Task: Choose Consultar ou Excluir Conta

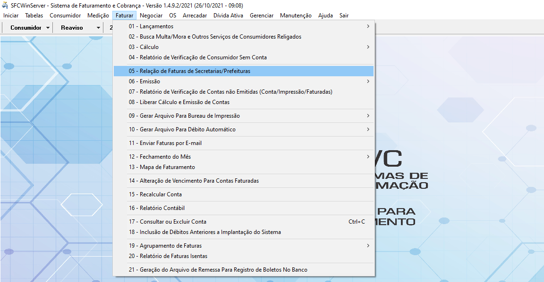Action: tap(168, 222)
